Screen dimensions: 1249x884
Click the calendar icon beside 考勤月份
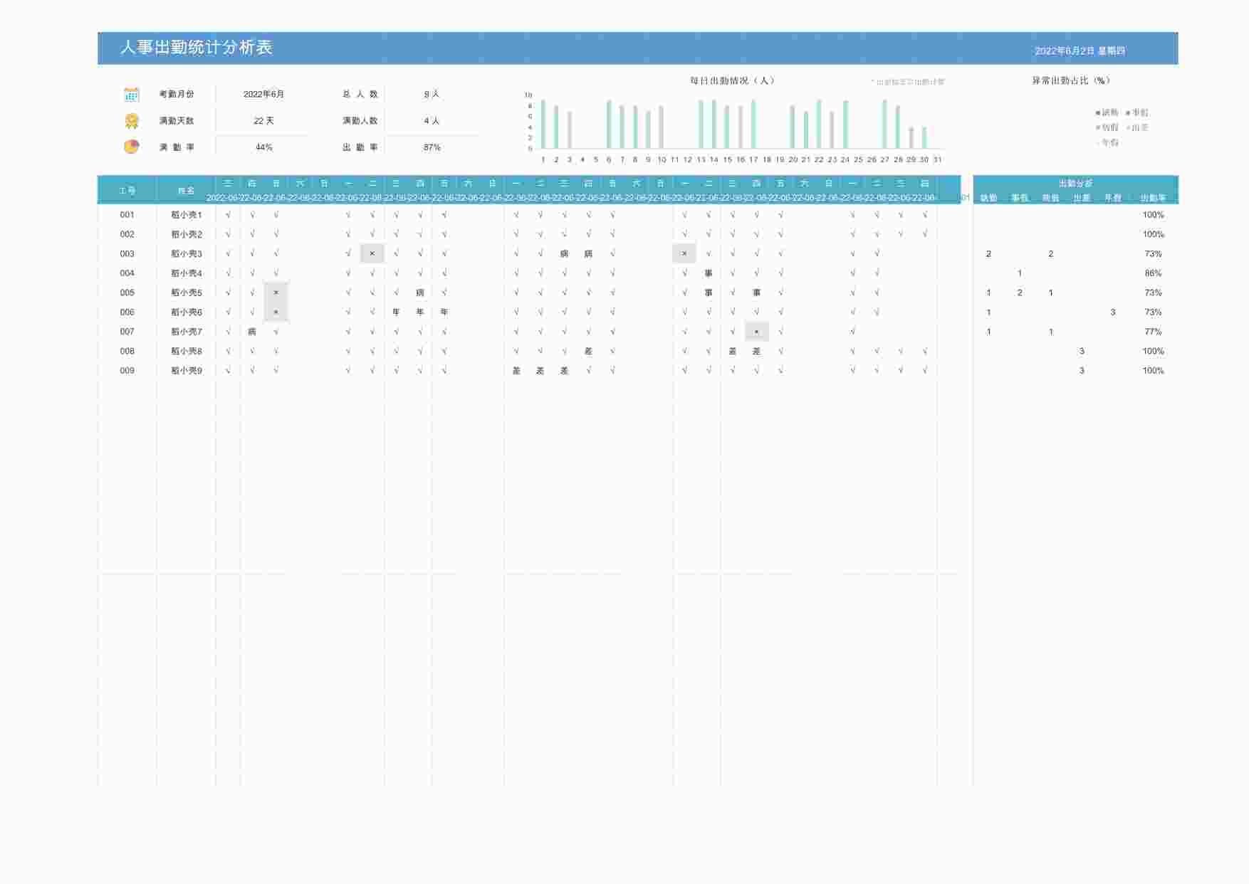click(131, 95)
